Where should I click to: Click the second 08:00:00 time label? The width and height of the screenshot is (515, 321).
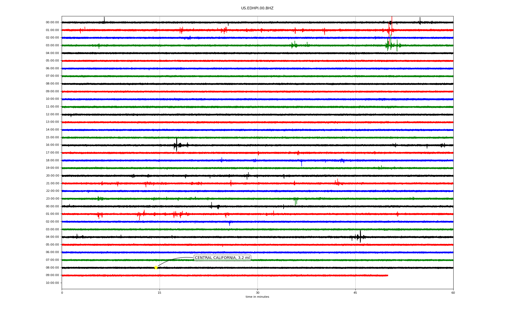pos(52,268)
